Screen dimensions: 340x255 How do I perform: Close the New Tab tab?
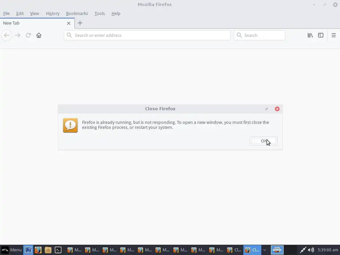pyautogui.click(x=69, y=23)
